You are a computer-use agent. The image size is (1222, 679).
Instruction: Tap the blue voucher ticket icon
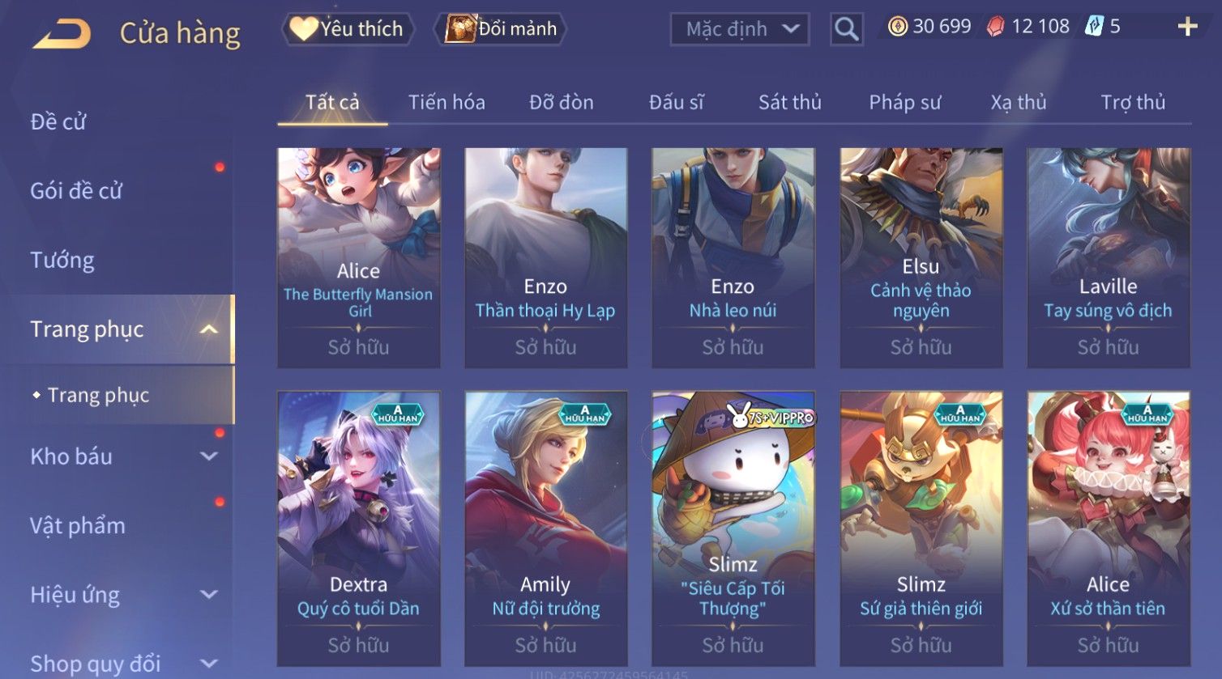[1094, 27]
